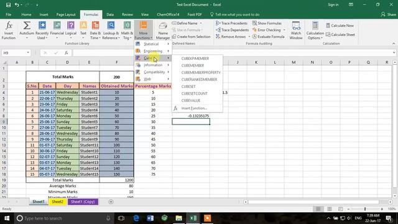Image resolution: width=398 pixels, height=224 pixels.
Task: Open Date & Time functions
Action: [x=95, y=30]
